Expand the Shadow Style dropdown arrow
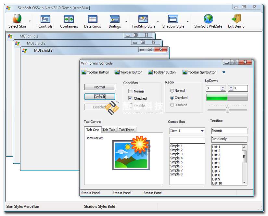 click(x=188, y=21)
